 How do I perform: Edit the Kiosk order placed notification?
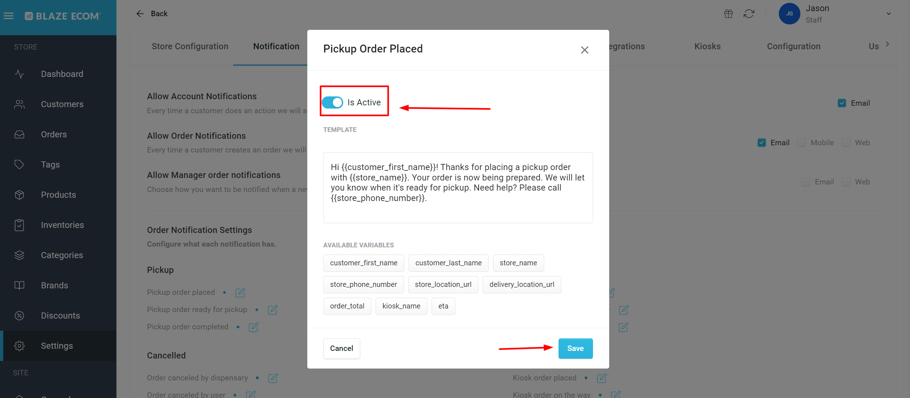pos(602,378)
